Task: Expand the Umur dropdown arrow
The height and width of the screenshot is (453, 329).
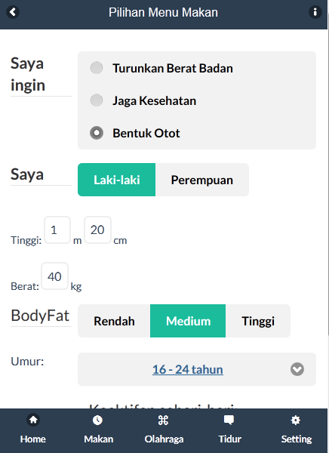Action: point(297,369)
